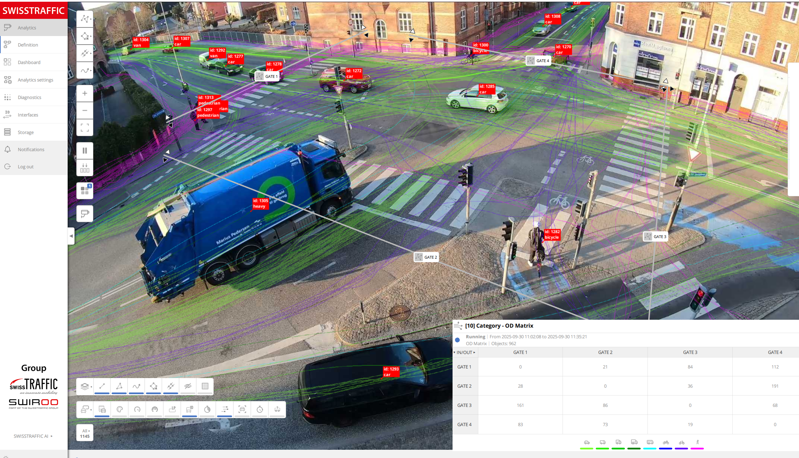Image resolution: width=799 pixels, height=458 pixels.
Task: Click the Log out link
Action: (x=26, y=167)
